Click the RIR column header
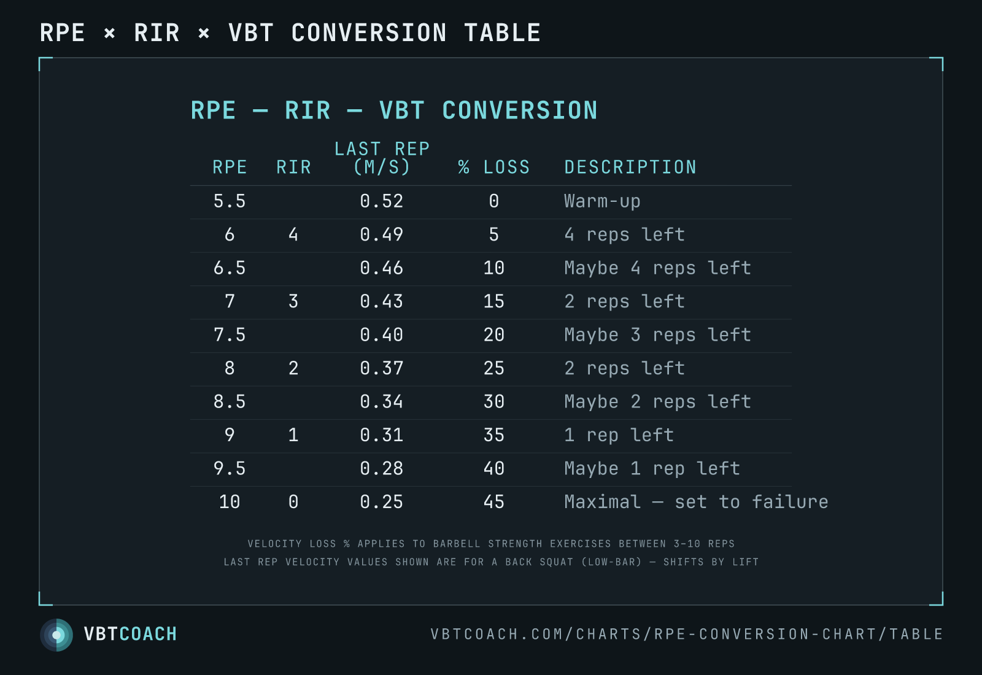This screenshot has width=982, height=675. [293, 167]
